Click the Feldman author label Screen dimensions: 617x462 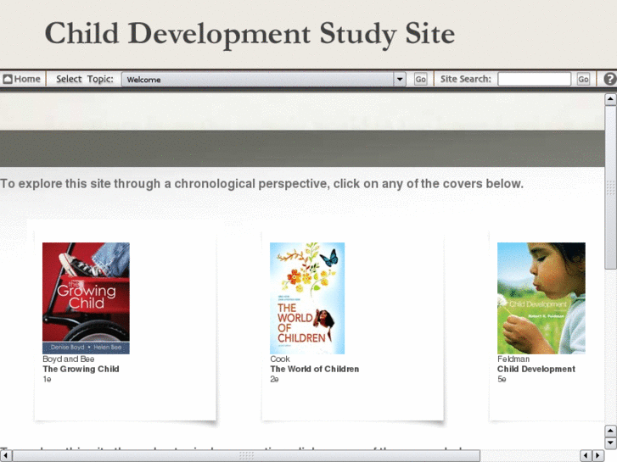(x=513, y=359)
